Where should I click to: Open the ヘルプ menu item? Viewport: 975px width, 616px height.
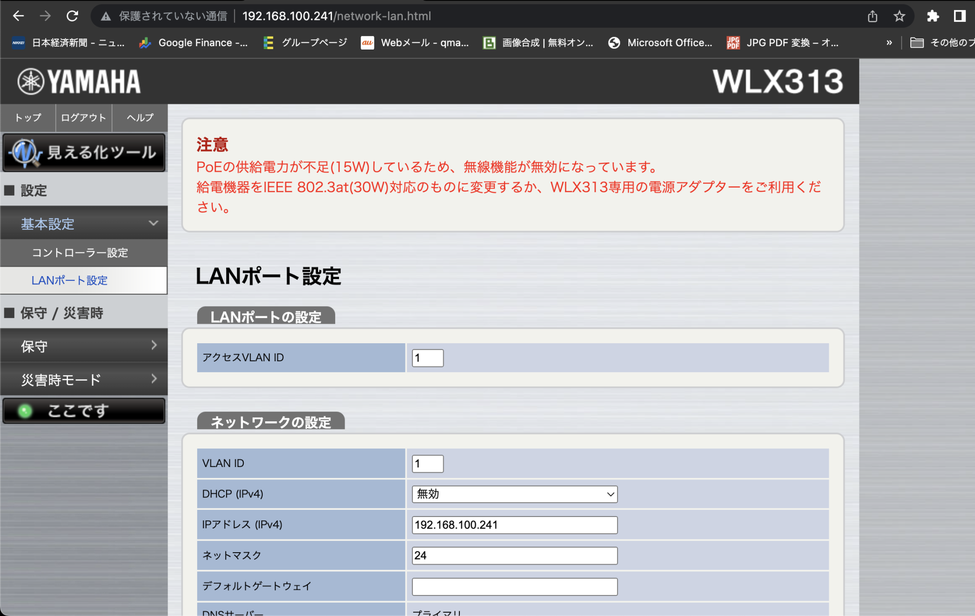point(139,118)
